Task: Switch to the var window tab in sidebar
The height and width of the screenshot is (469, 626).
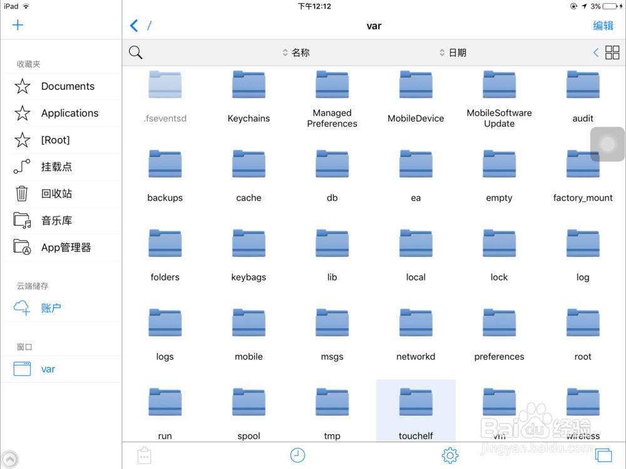Action: 48,369
